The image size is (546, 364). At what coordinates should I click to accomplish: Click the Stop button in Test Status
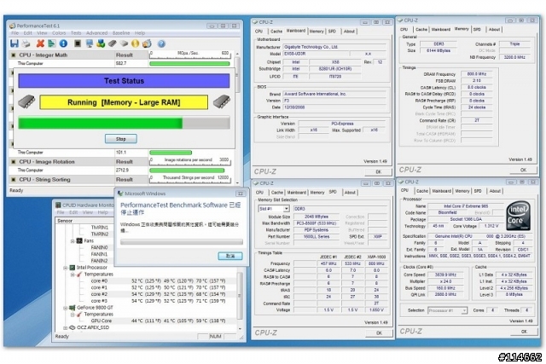tap(121, 139)
